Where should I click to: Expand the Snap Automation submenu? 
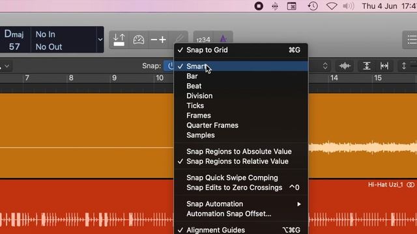click(241, 204)
